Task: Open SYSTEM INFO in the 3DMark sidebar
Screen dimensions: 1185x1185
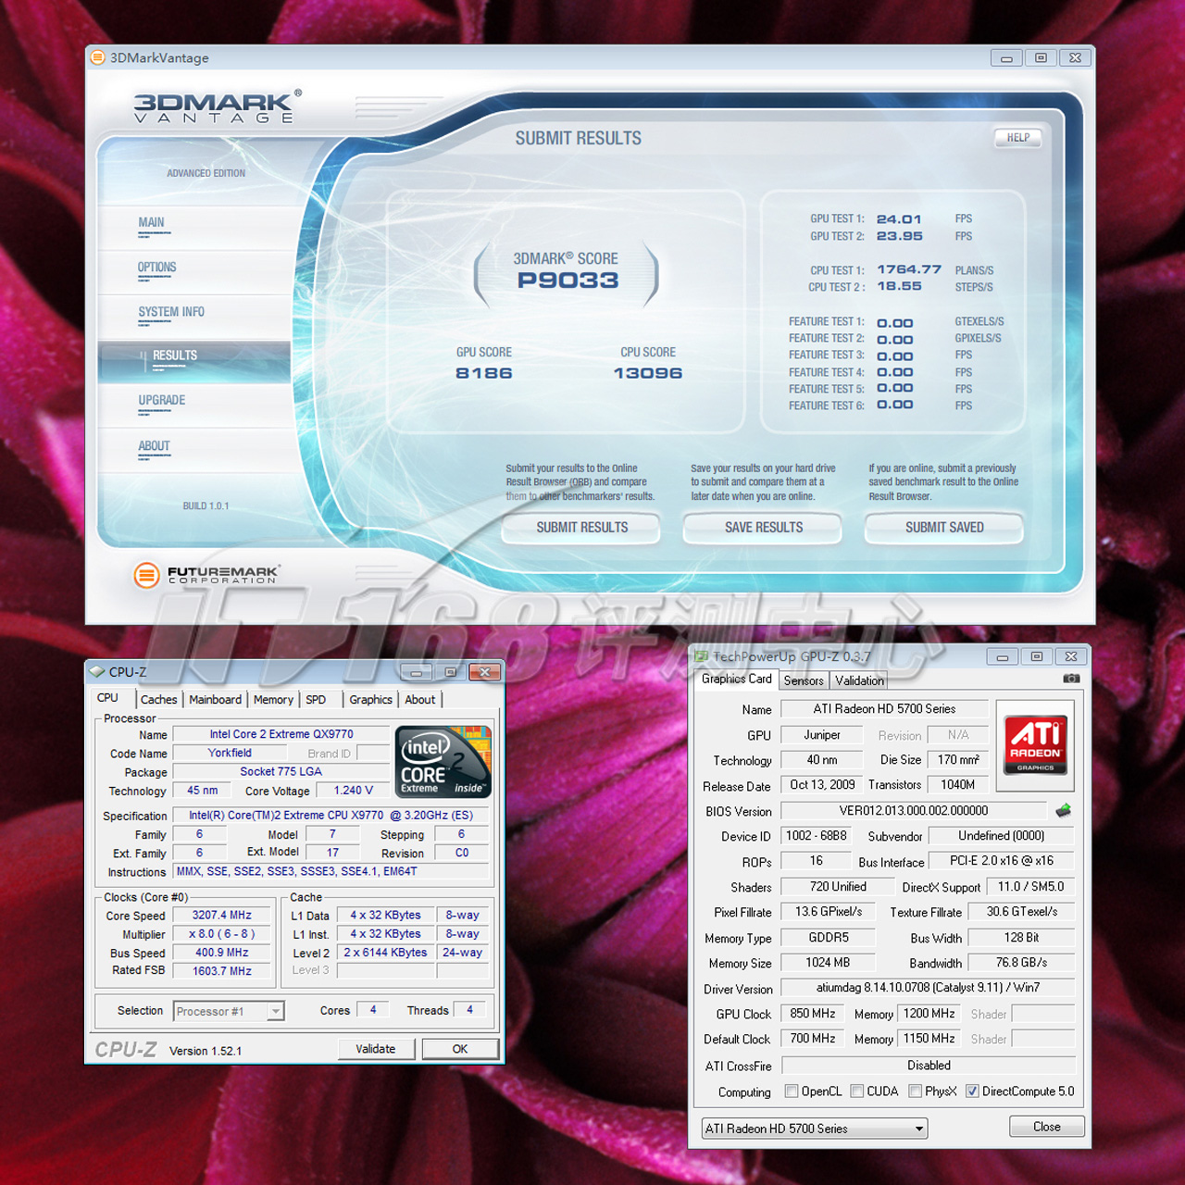Action: (x=171, y=312)
